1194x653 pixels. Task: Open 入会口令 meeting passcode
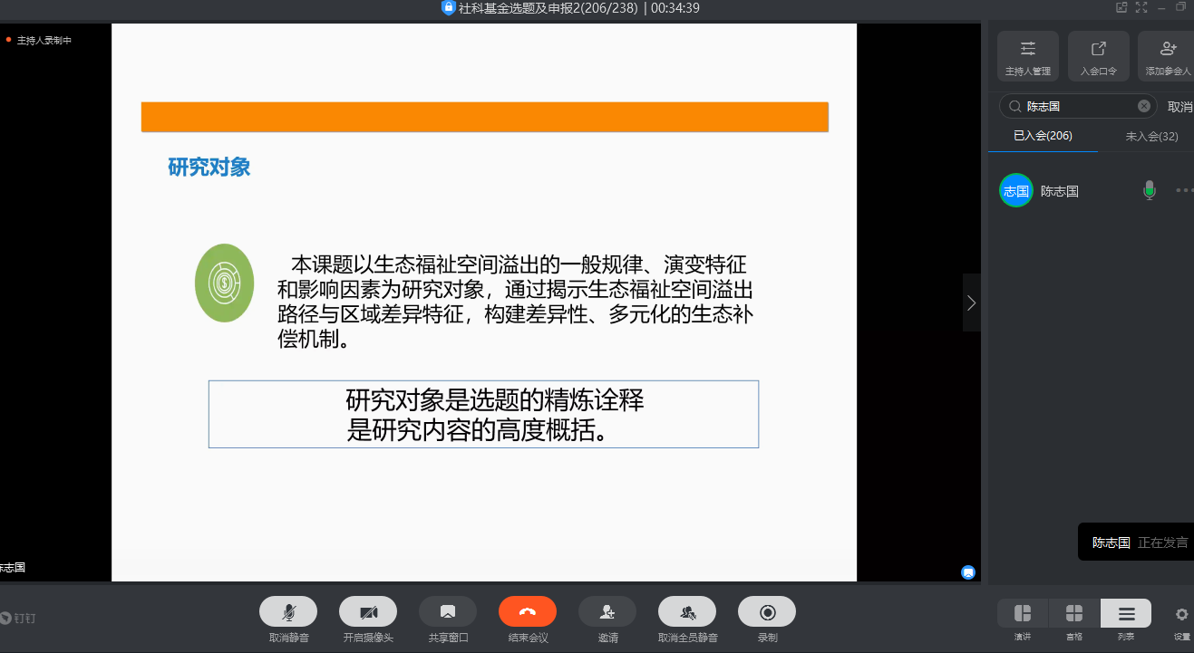1099,56
